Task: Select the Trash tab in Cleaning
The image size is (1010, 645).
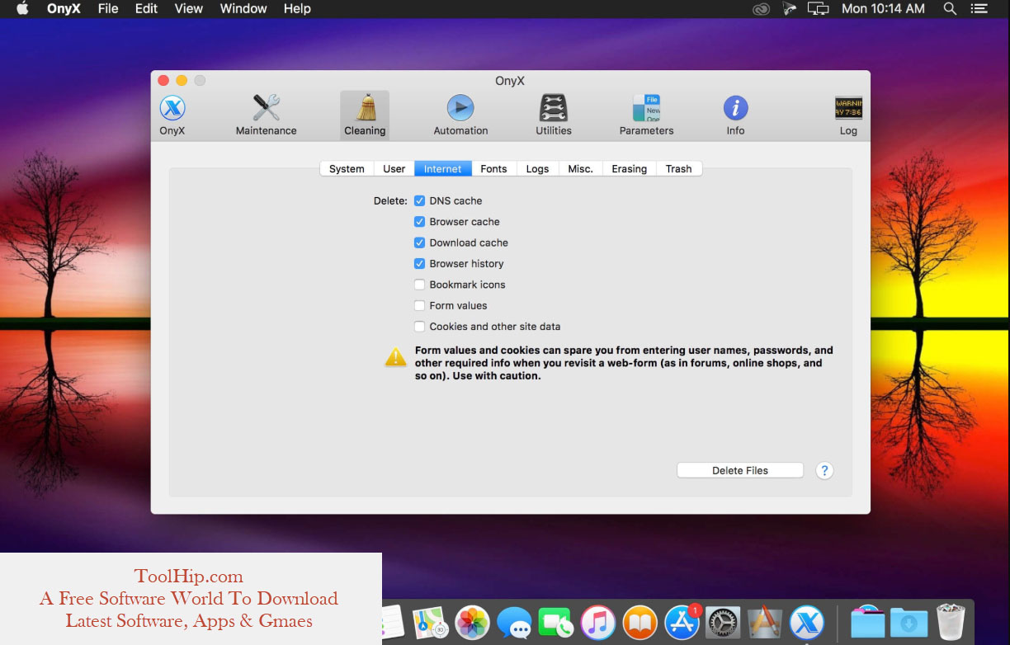Action: pos(678,168)
